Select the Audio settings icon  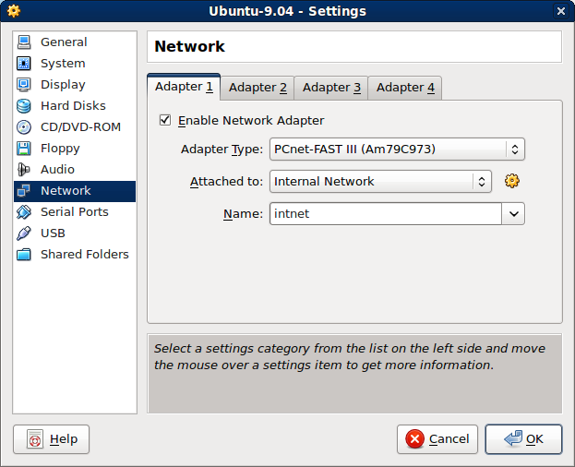pos(24,170)
